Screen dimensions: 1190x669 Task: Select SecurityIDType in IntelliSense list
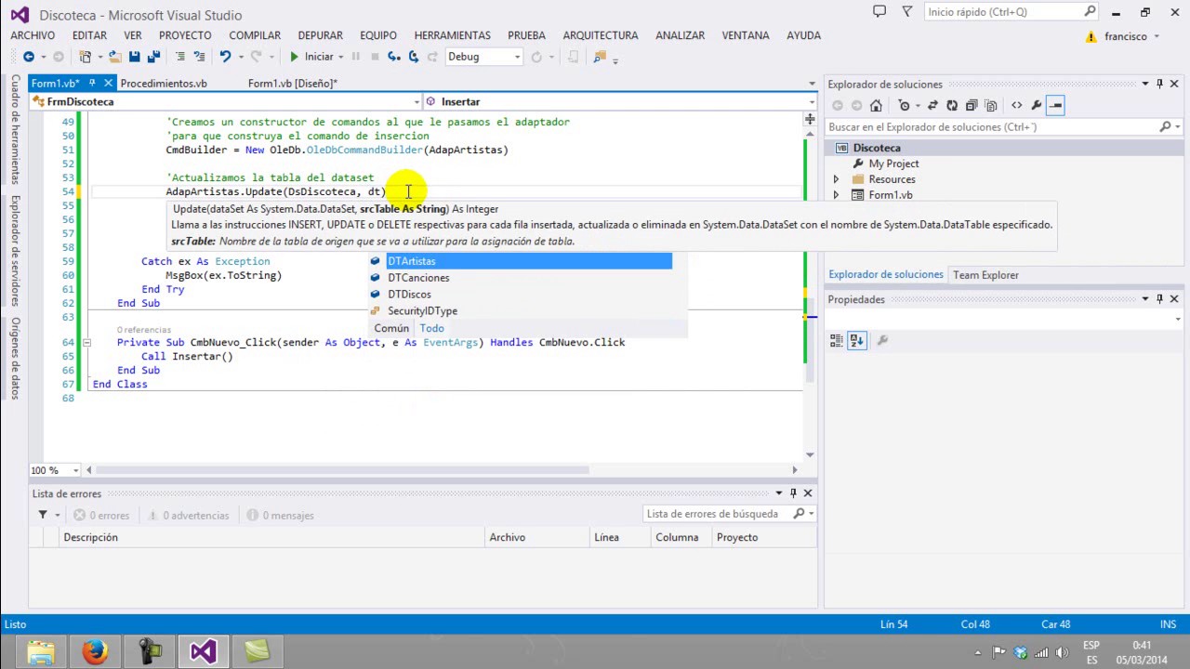click(520, 311)
